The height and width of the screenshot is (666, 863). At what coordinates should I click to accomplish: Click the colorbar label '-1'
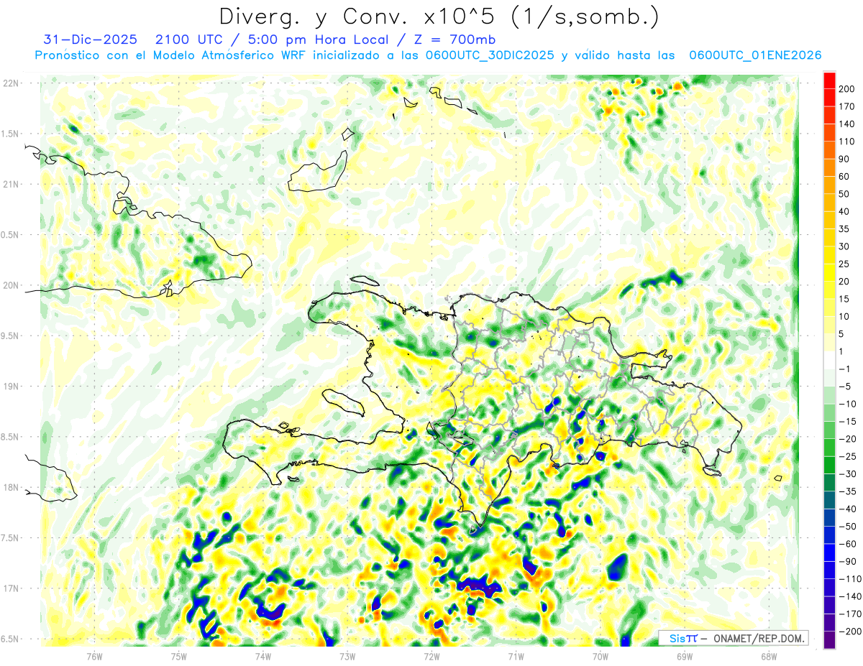tap(846, 369)
